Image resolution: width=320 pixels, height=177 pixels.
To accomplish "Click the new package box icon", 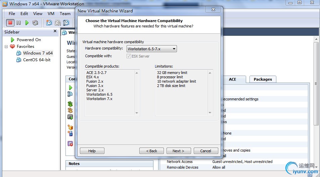I will [70, 127].
